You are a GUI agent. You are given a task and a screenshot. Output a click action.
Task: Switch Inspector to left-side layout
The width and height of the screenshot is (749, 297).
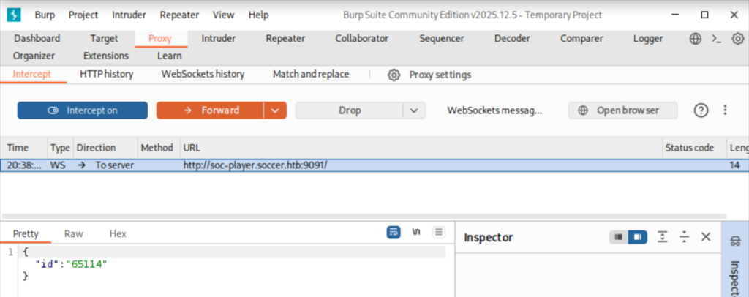point(619,237)
